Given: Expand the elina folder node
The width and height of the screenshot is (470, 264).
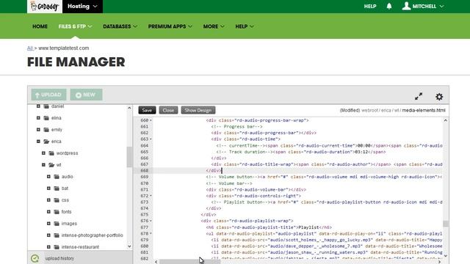Looking at the screenshot, I should 38,118.
